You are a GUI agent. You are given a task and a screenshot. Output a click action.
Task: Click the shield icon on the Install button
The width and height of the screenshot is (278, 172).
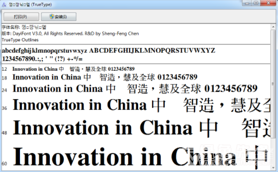coord(52,17)
